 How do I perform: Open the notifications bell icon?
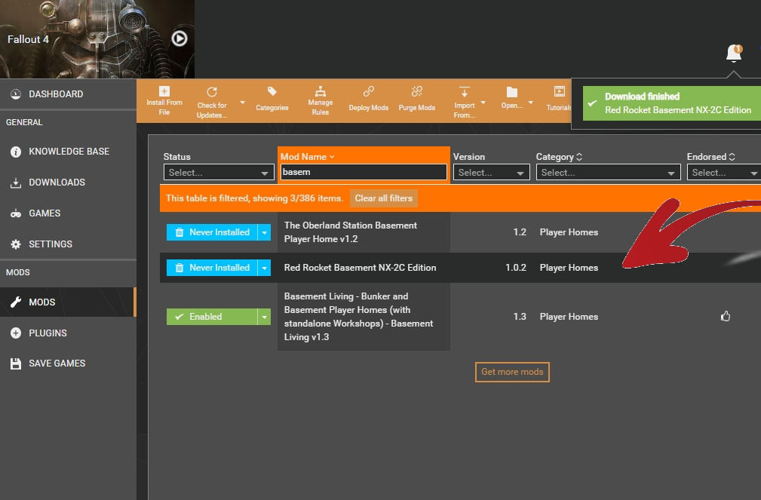pyautogui.click(x=734, y=53)
